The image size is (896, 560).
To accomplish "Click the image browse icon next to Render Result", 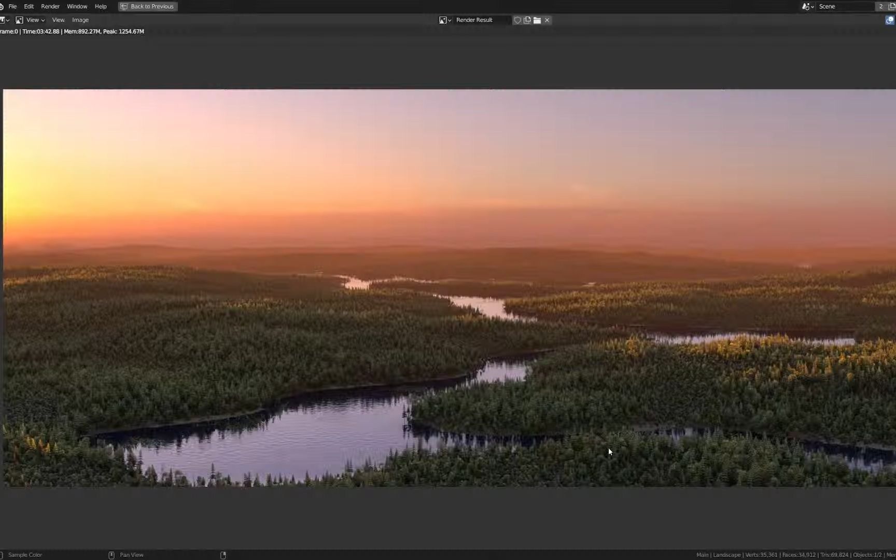I will click(442, 20).
